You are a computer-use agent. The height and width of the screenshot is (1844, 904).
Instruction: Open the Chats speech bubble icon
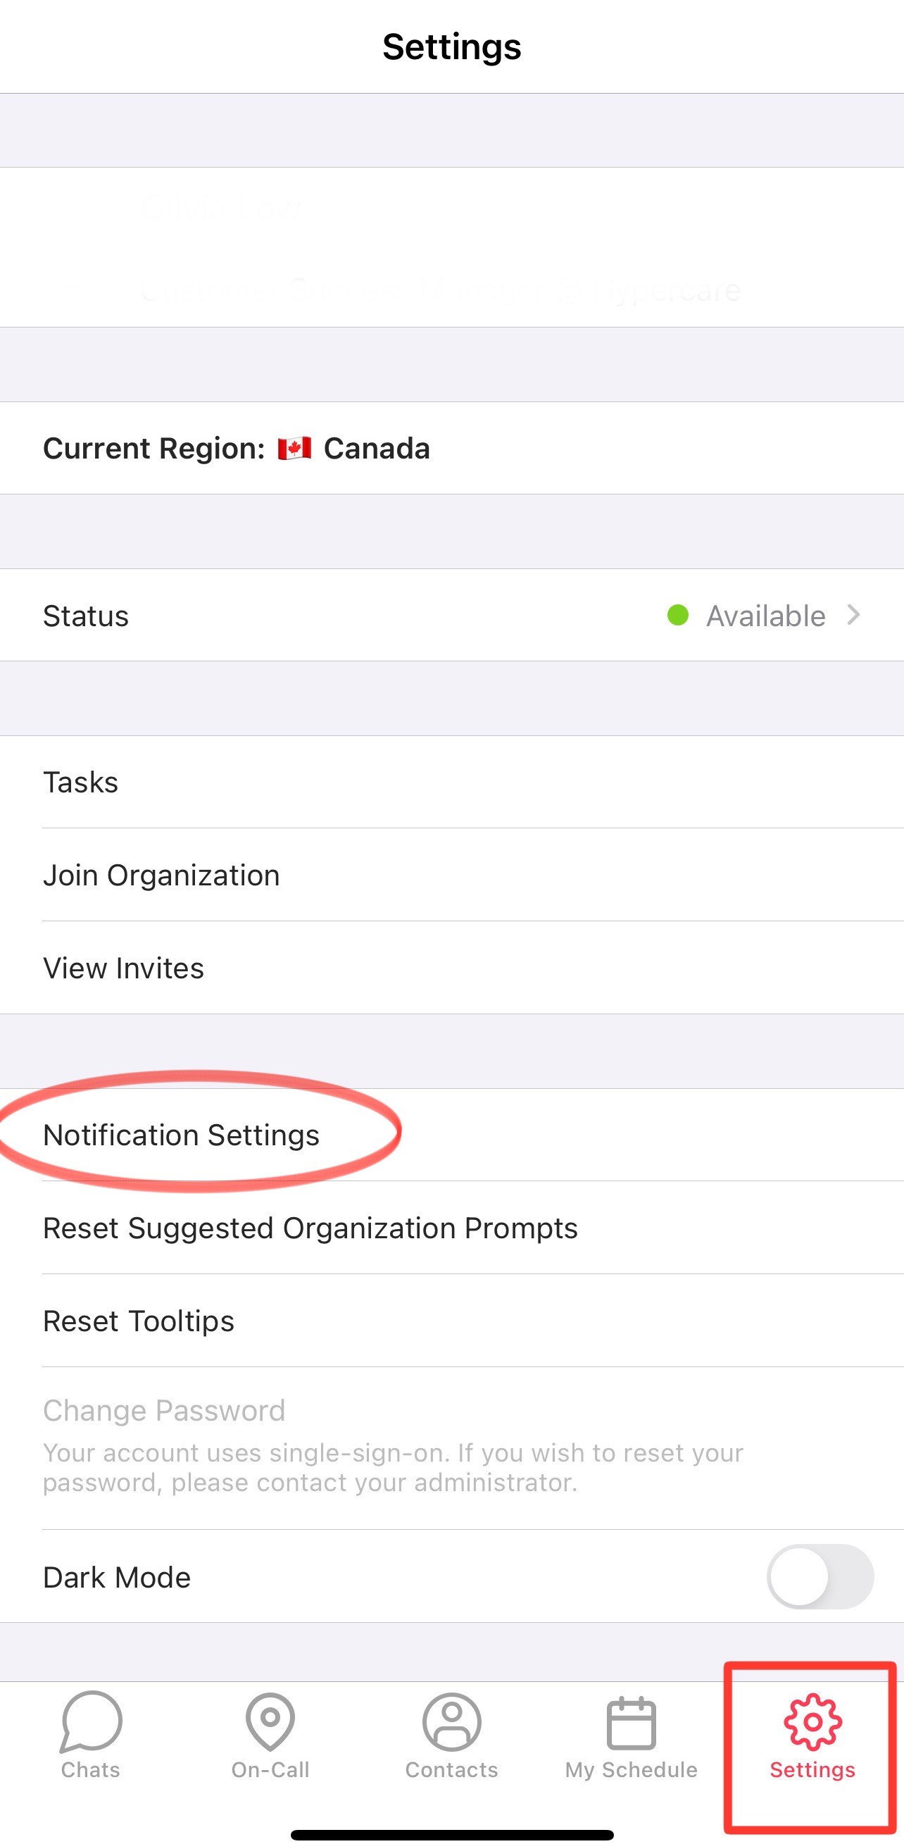[91, 1721]
